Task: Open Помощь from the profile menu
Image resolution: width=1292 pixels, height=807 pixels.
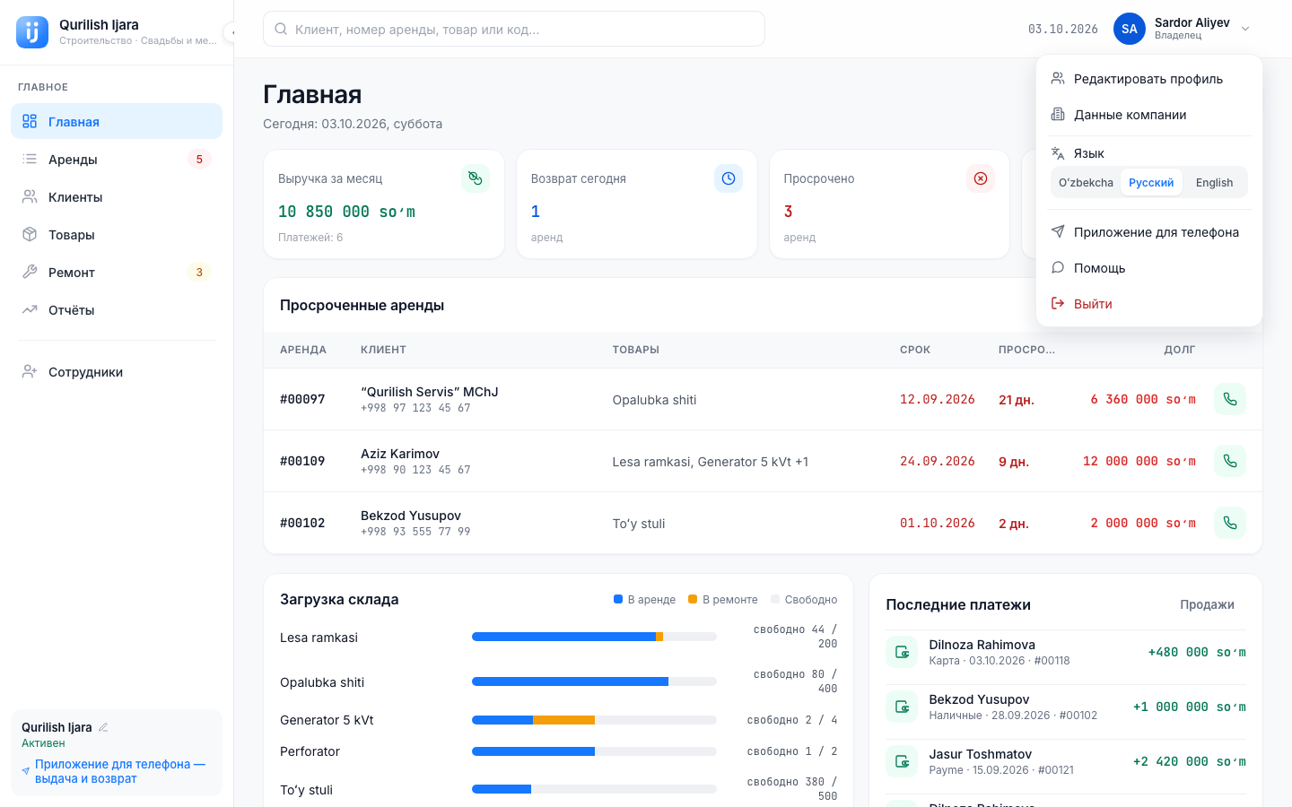Action: 1149,268
